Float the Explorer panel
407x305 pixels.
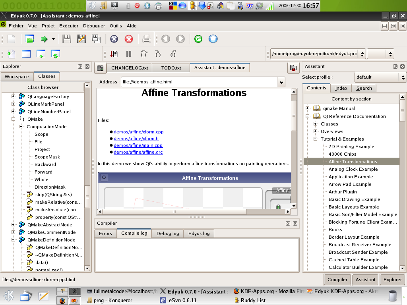click(x=80, y=67)
